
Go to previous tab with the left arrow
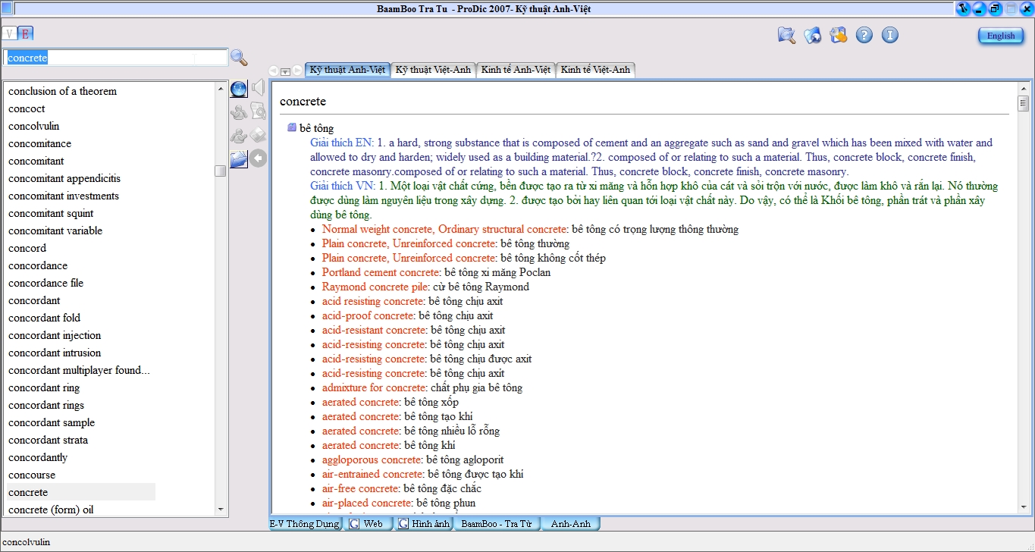274,71
